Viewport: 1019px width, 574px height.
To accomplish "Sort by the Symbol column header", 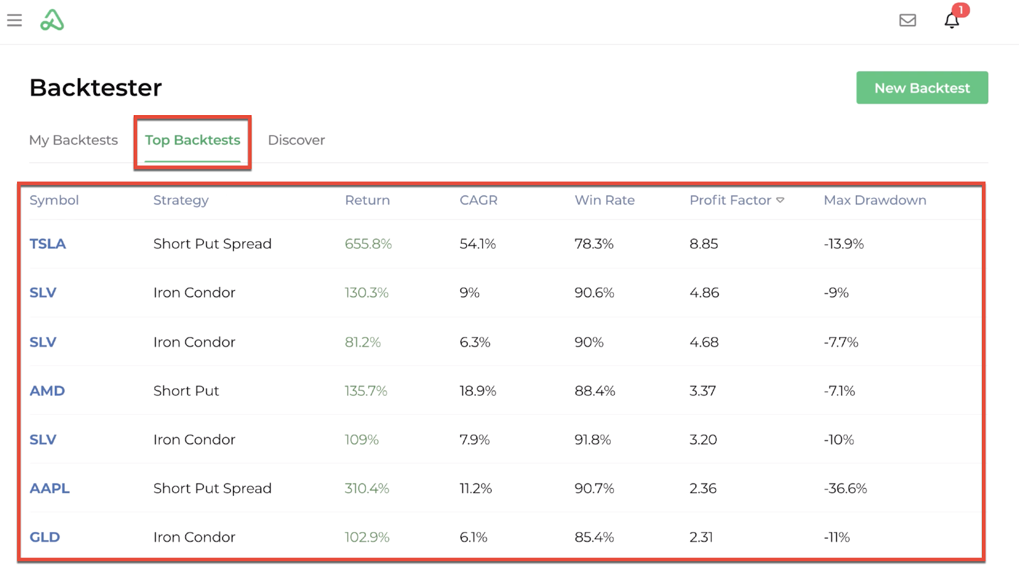I will pos(54,200).
